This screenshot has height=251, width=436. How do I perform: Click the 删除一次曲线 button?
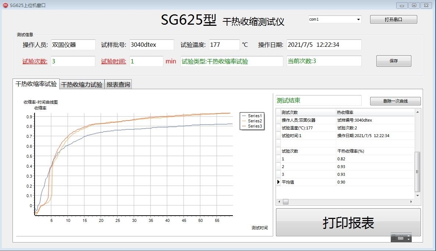pyautogui.click(x=395, y=101)
